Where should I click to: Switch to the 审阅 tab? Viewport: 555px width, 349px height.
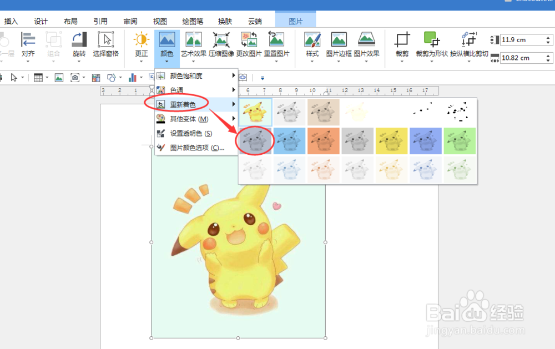point(130,21)
